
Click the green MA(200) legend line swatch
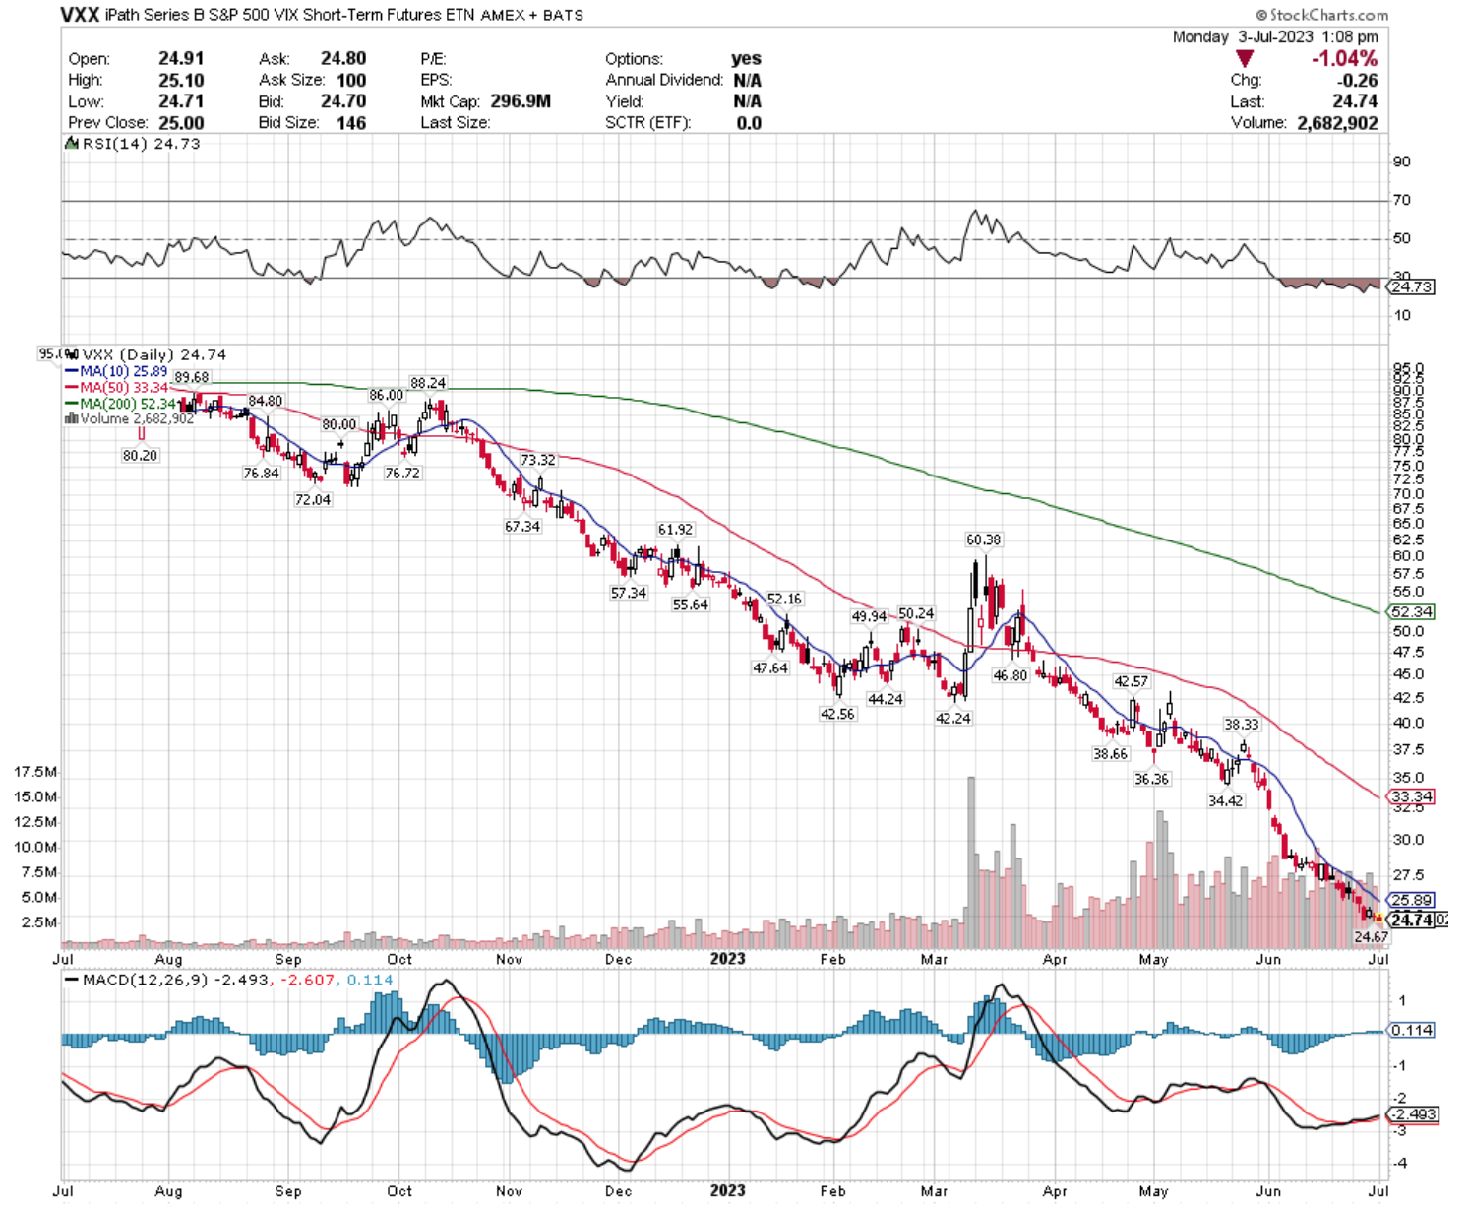pos(71,404)
